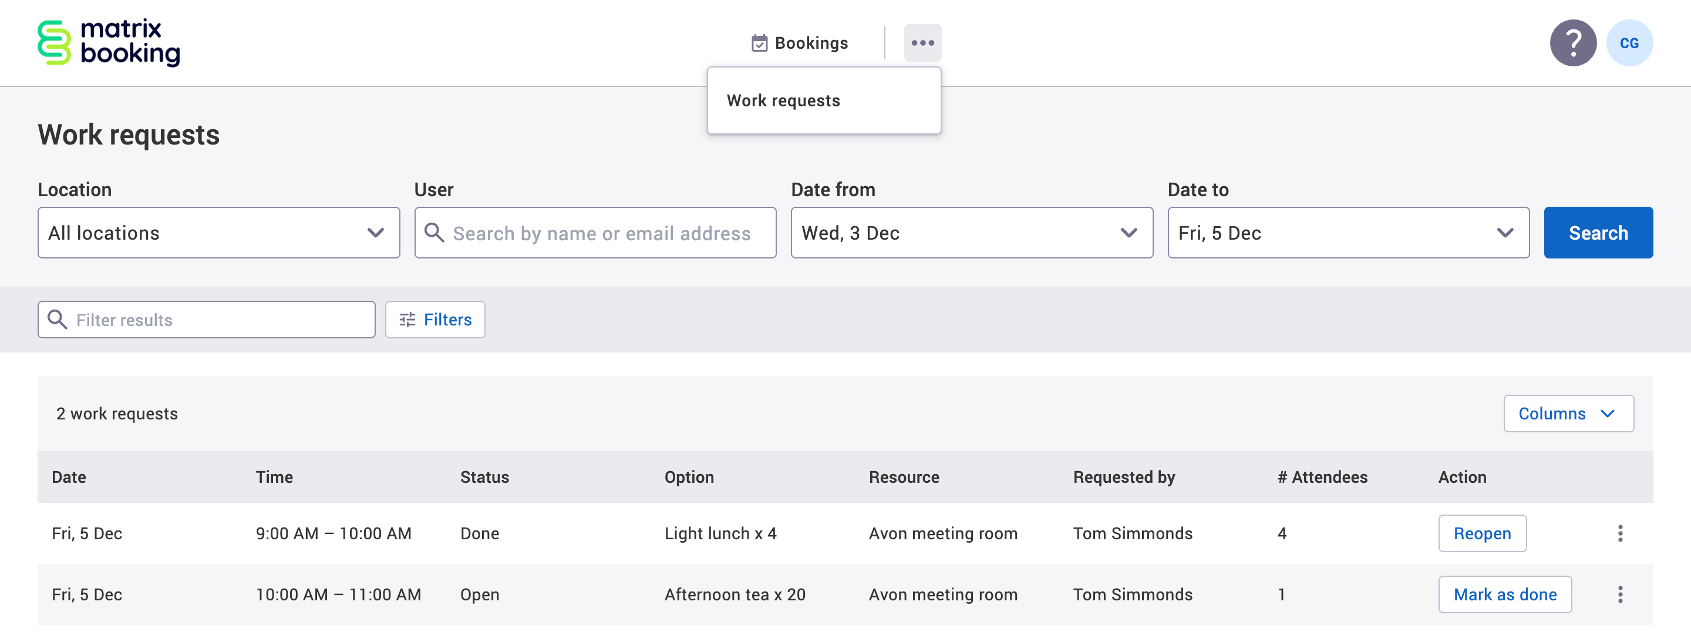Switch to the Bookings section
This screenshot has width=1691, height=635.
point(811,42)
